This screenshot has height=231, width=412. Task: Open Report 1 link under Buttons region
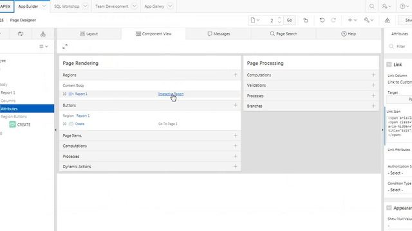83,116
